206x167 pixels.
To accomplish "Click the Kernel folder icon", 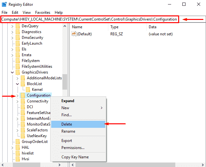I will click(x=28, y=90).
